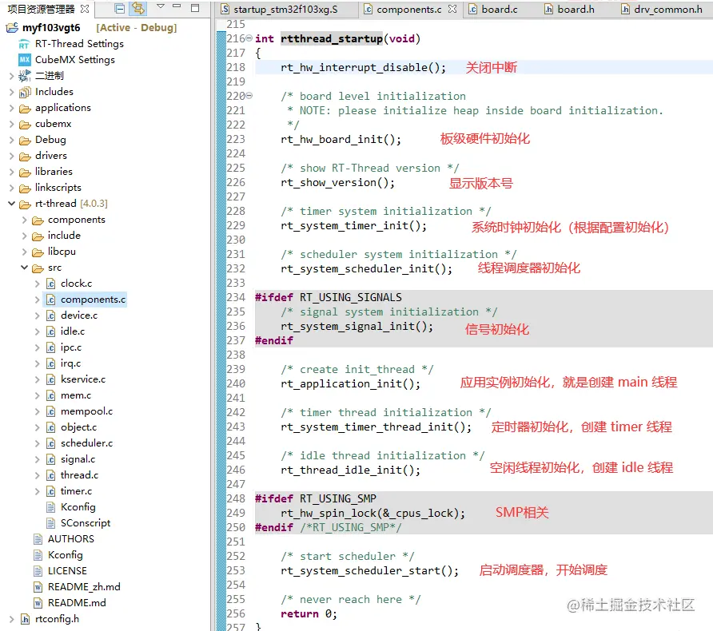
Task: Select README_zh.md file icon
Action: pos(38,587)
